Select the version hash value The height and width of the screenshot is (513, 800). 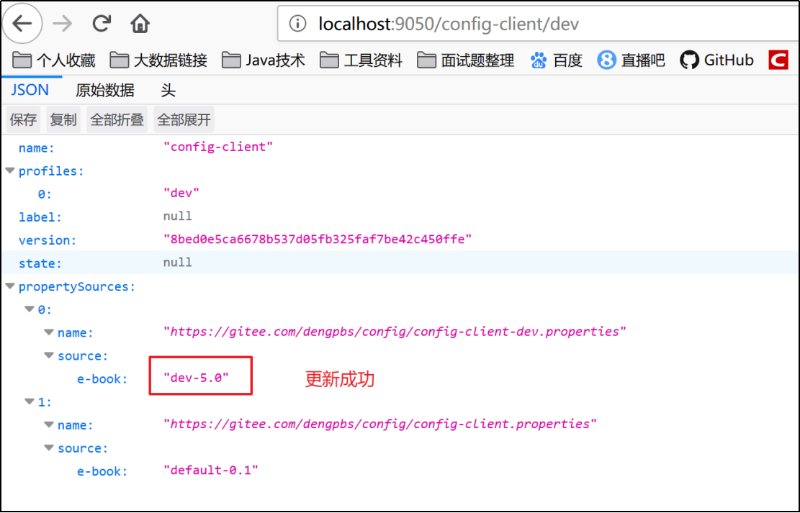pos(318,239)
